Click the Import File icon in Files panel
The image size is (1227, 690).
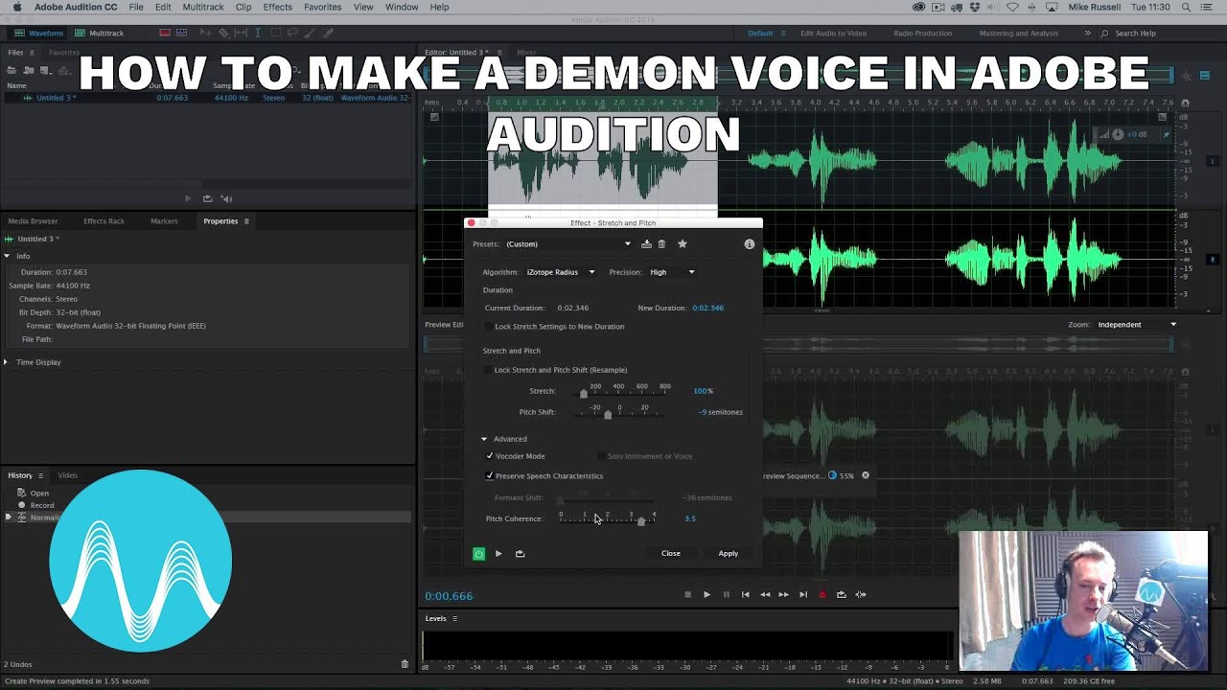tap(29, 70)
